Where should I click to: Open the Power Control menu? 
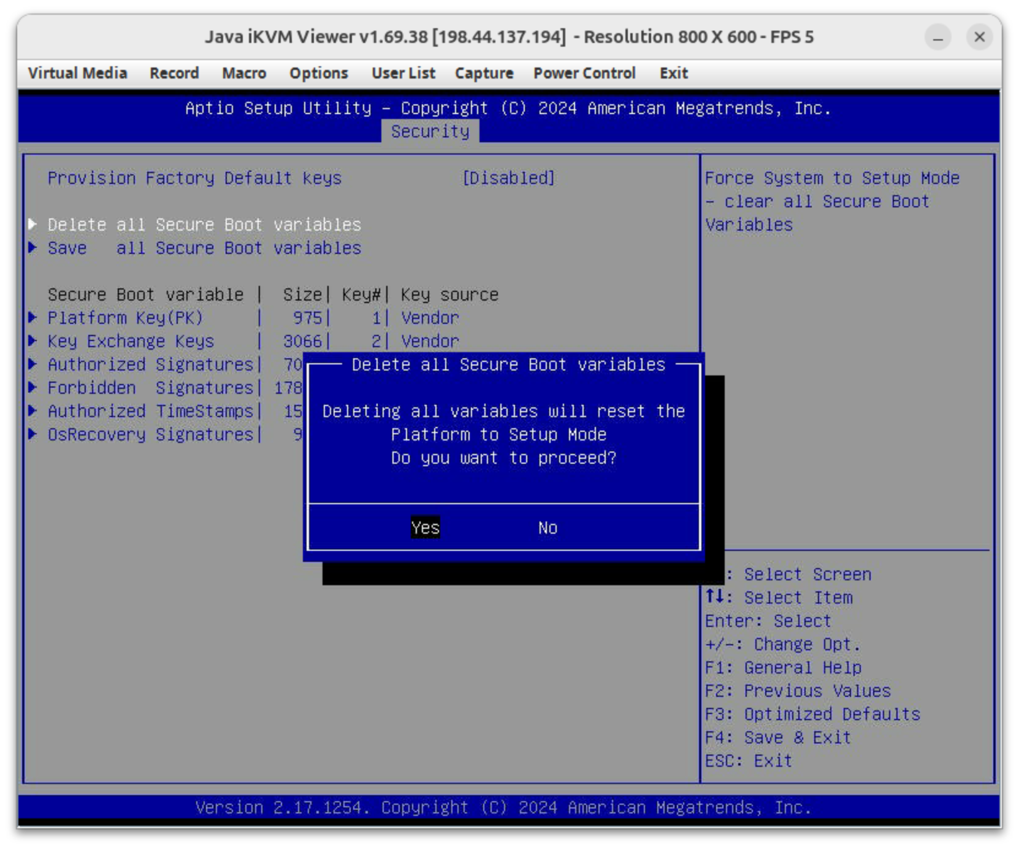click(584, 73)
